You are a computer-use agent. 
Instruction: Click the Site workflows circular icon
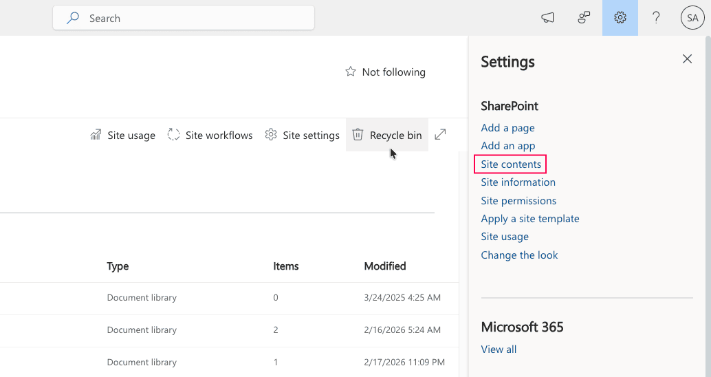[x=174, y=135]
